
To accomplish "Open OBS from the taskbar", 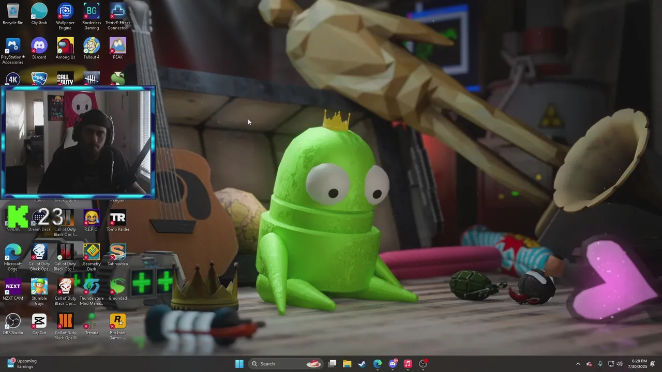I will [x=423, y=364].
